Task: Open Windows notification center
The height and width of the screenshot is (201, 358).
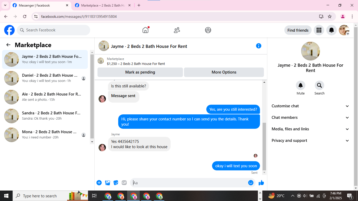Action: click(x=350, y=196)
